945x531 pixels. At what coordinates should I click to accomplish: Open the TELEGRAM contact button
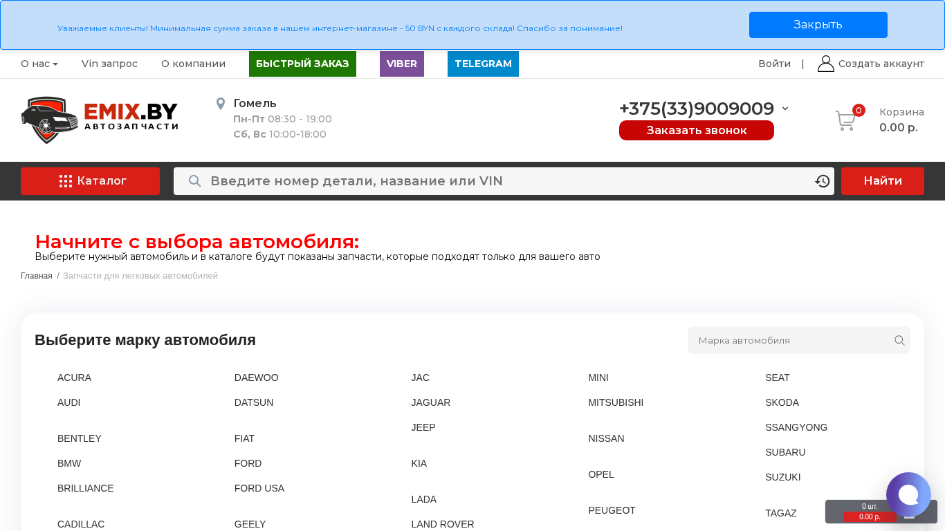(x=483, y=64)
